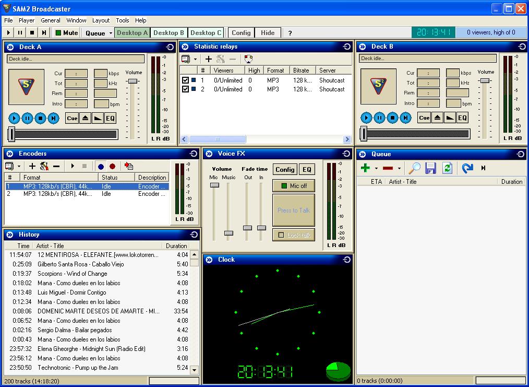
Task: Click the green plus icon in Queue
Action: 365,168
